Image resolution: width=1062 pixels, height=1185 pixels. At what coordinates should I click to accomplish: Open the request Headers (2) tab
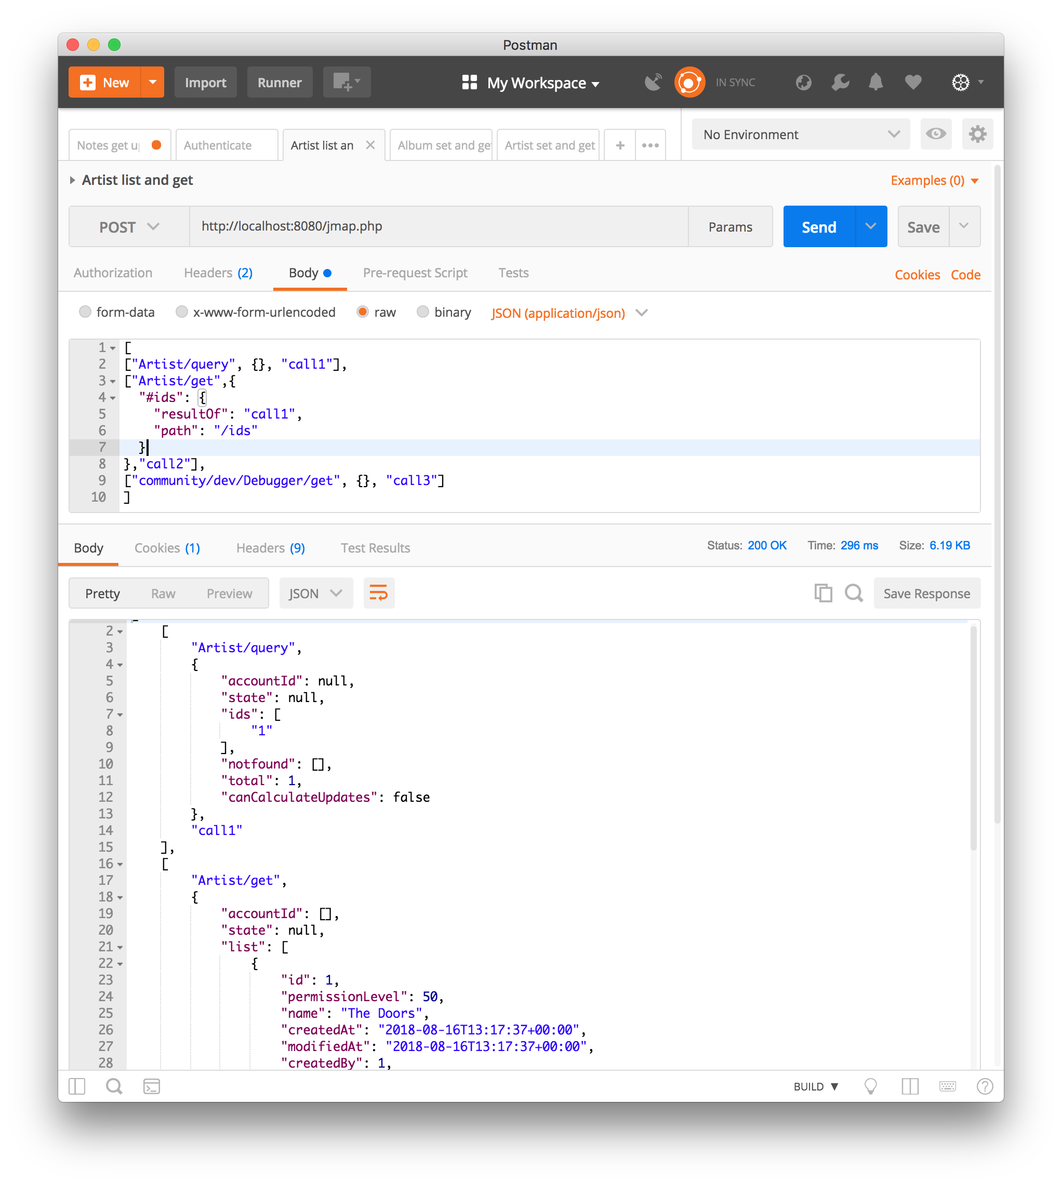coord(218,273)
